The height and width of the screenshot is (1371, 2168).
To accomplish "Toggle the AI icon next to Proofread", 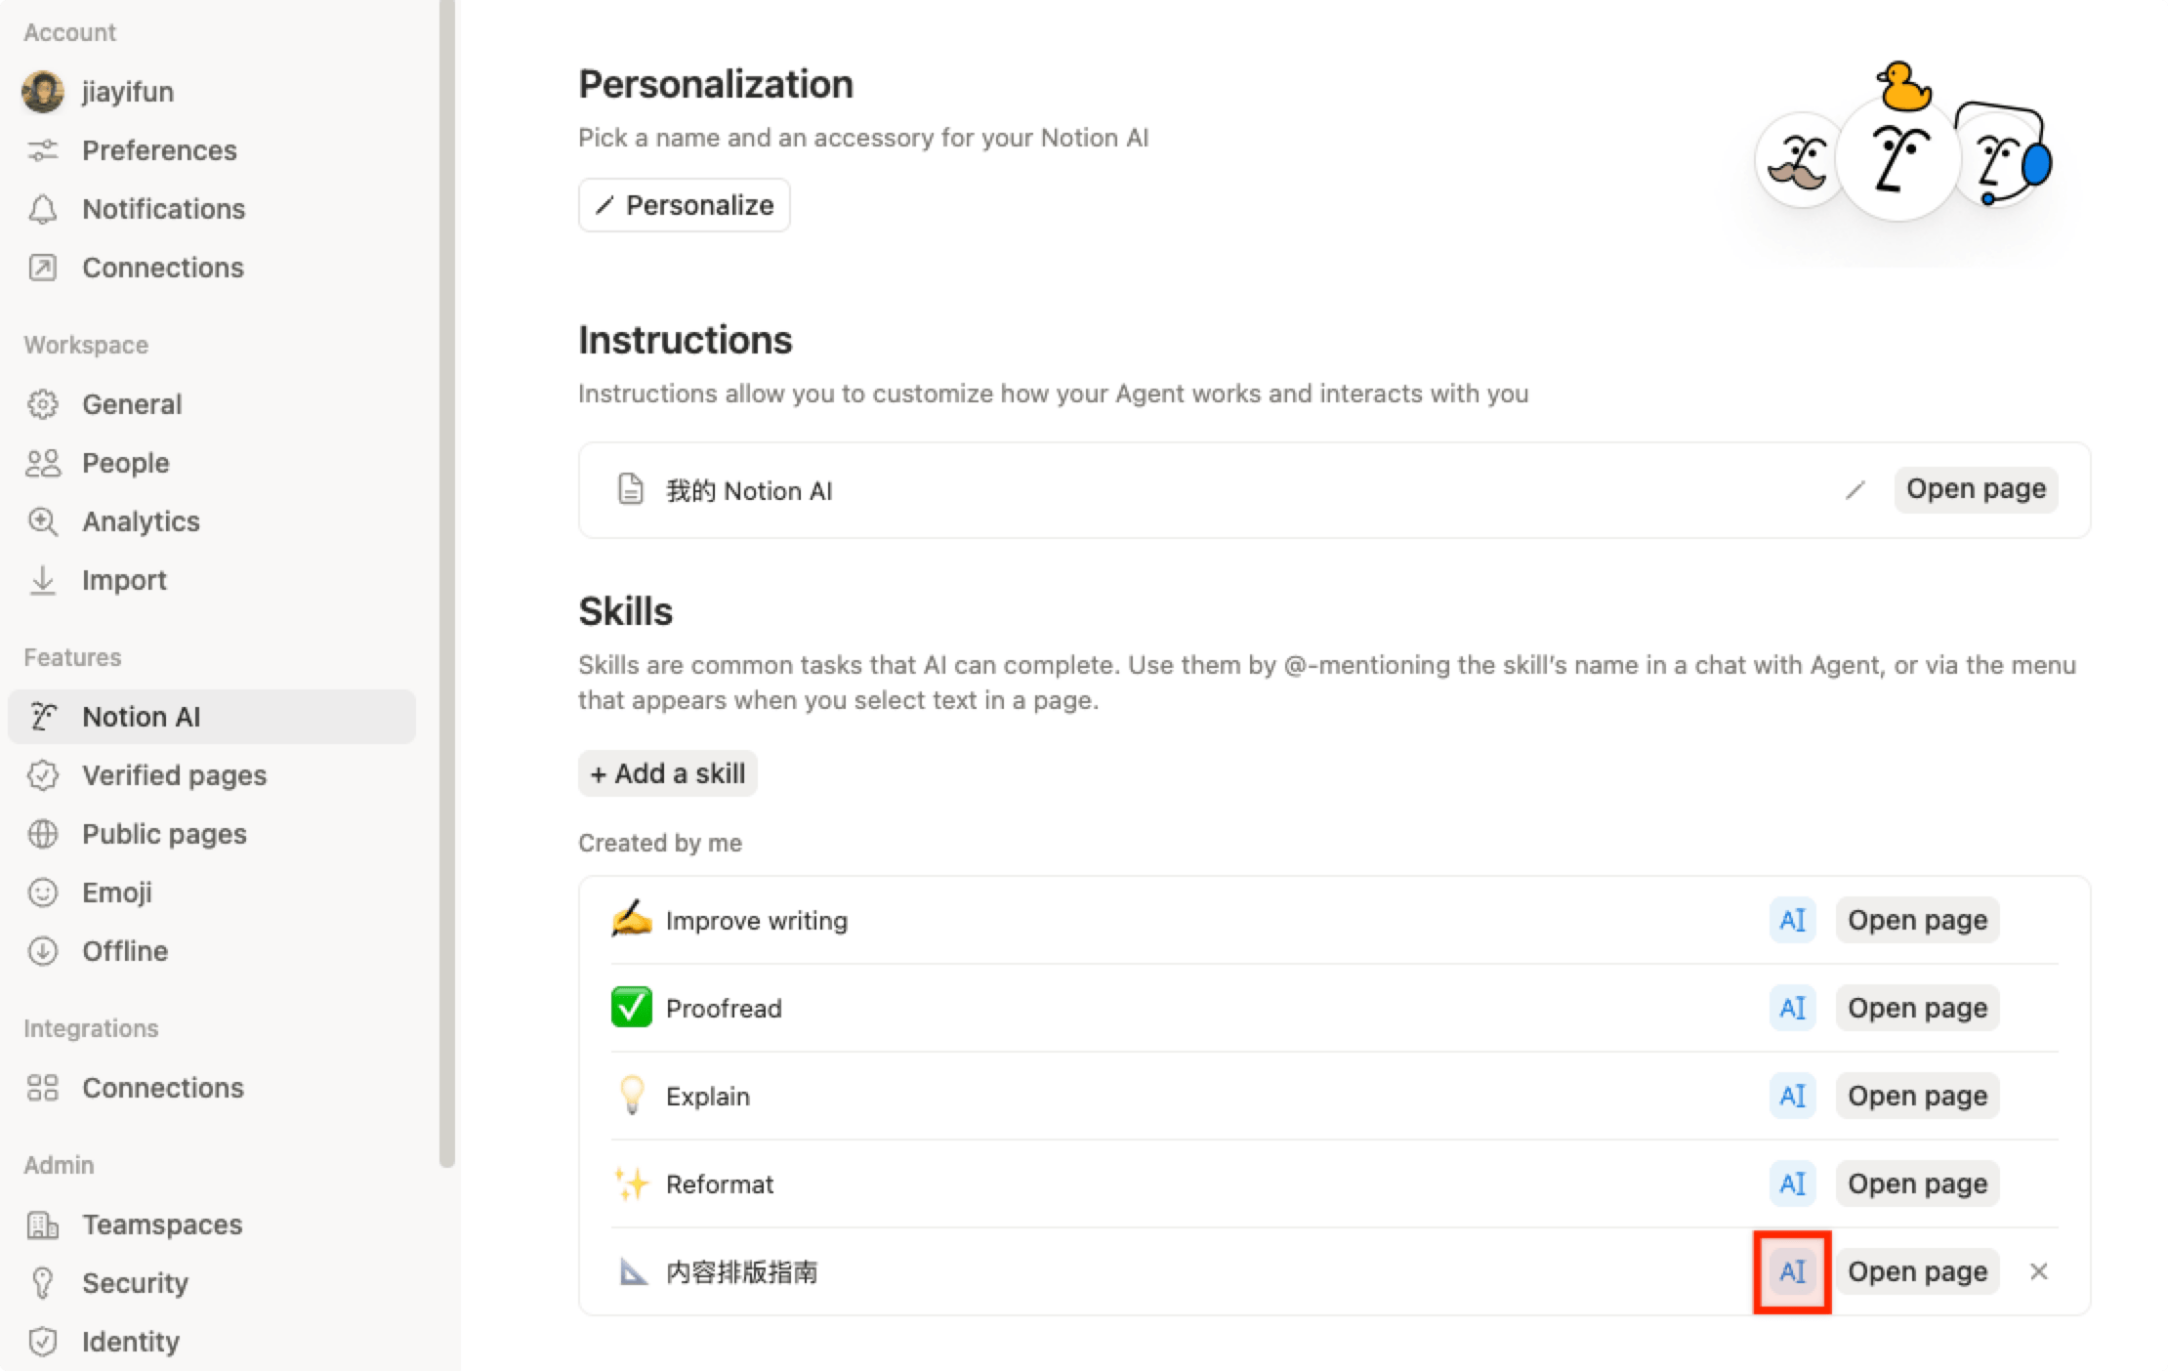I will point(1792,1008).
